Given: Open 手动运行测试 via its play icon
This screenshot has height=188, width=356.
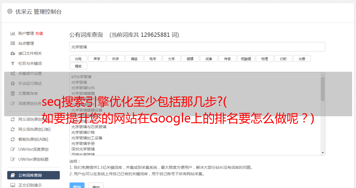Looking at the screenshot, I should click(x=13, y=83).
